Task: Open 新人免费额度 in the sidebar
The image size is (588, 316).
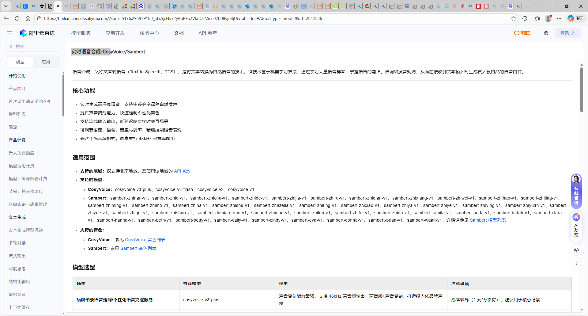Action: pos(21,153)
